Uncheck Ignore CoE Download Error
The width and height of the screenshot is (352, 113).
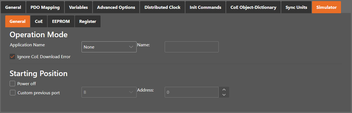tap(12, 57)
